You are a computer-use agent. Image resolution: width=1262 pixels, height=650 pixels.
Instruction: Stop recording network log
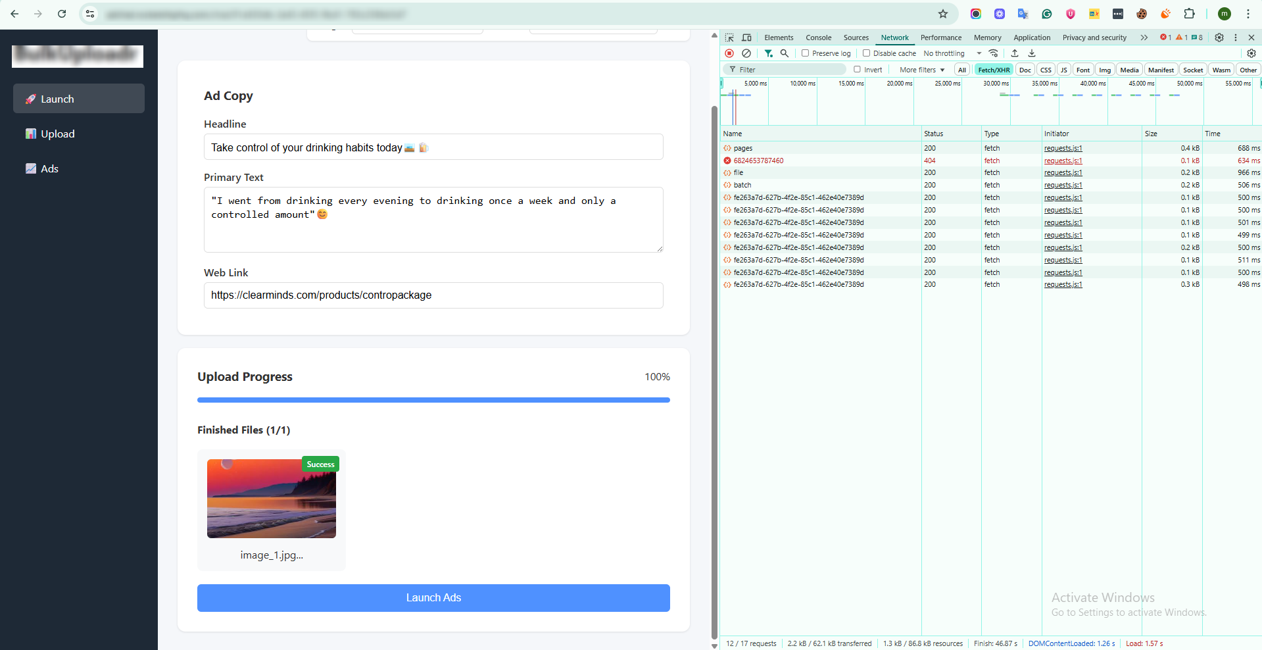[729, 53]
